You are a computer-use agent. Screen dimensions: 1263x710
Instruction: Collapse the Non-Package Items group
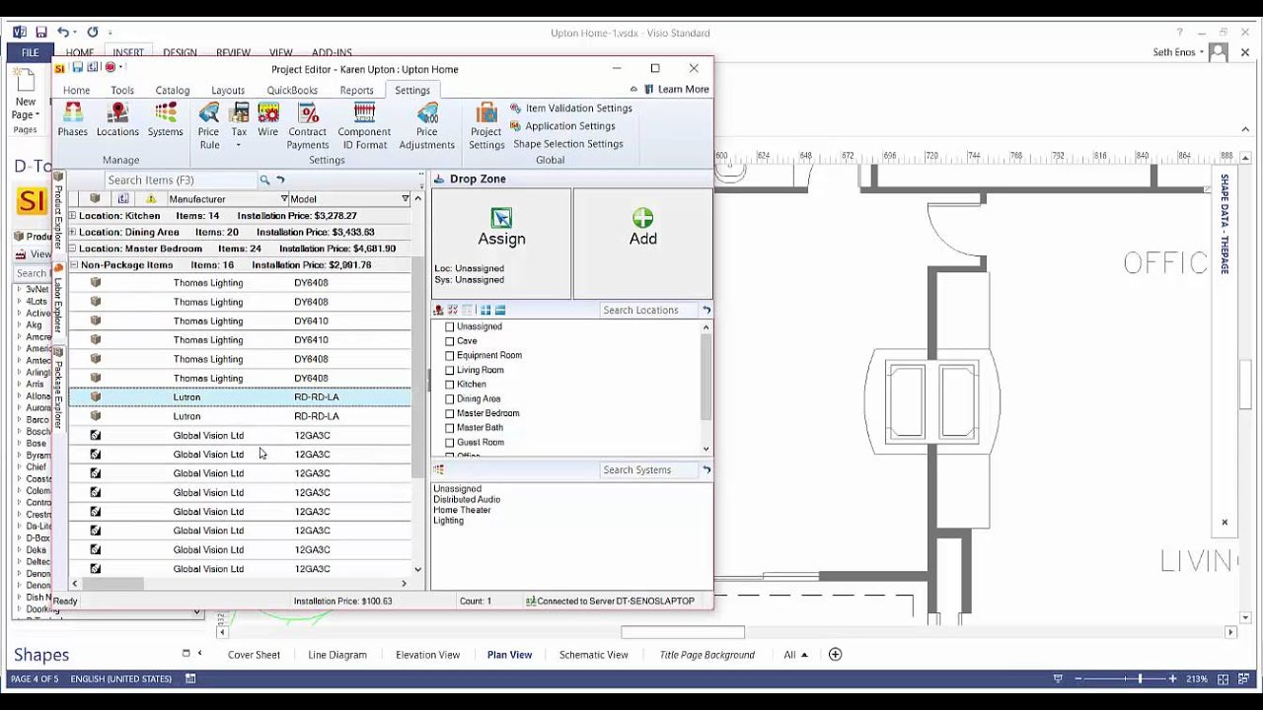pyautogui.click(x=73, y=265)
